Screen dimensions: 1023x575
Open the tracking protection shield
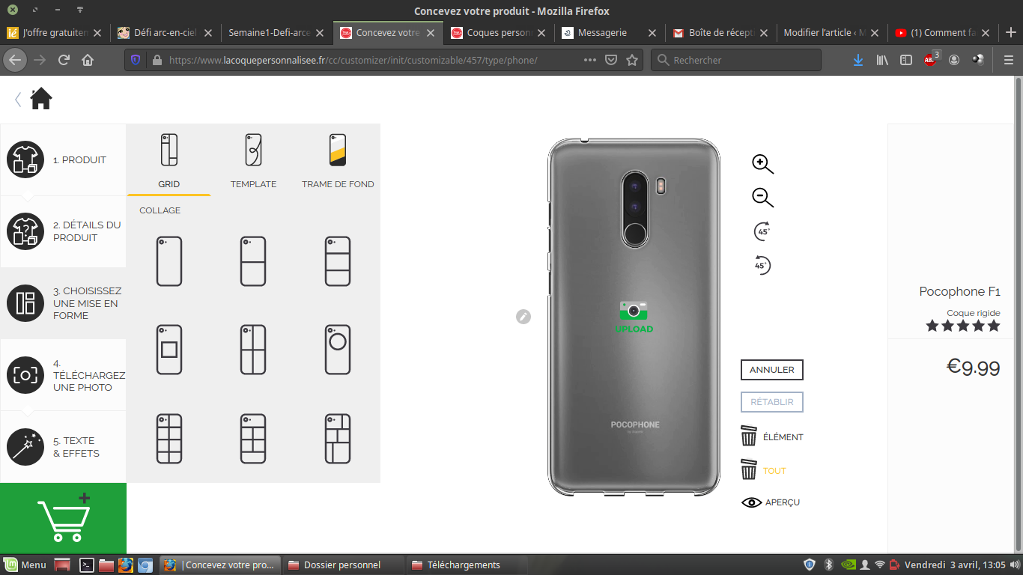pyautogui.click(x=136, y=60)
